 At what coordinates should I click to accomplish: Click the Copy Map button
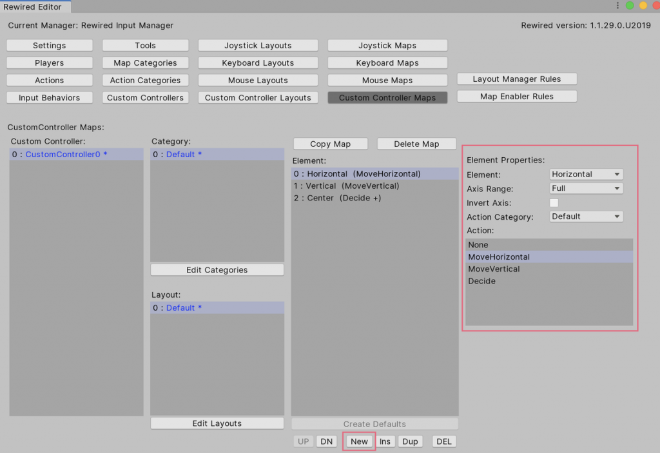point(331,144)
